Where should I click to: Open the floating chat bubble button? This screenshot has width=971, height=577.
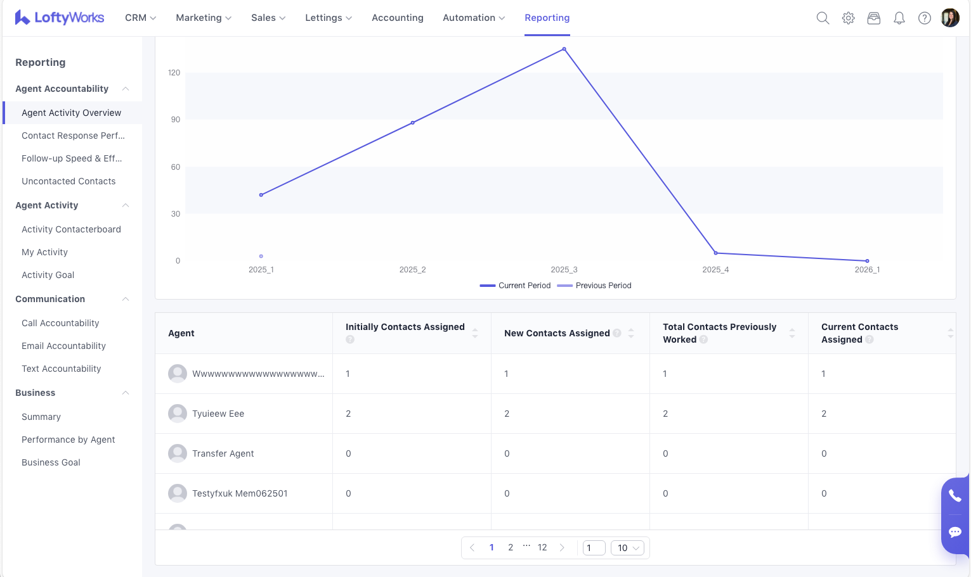tap(955, 531)
